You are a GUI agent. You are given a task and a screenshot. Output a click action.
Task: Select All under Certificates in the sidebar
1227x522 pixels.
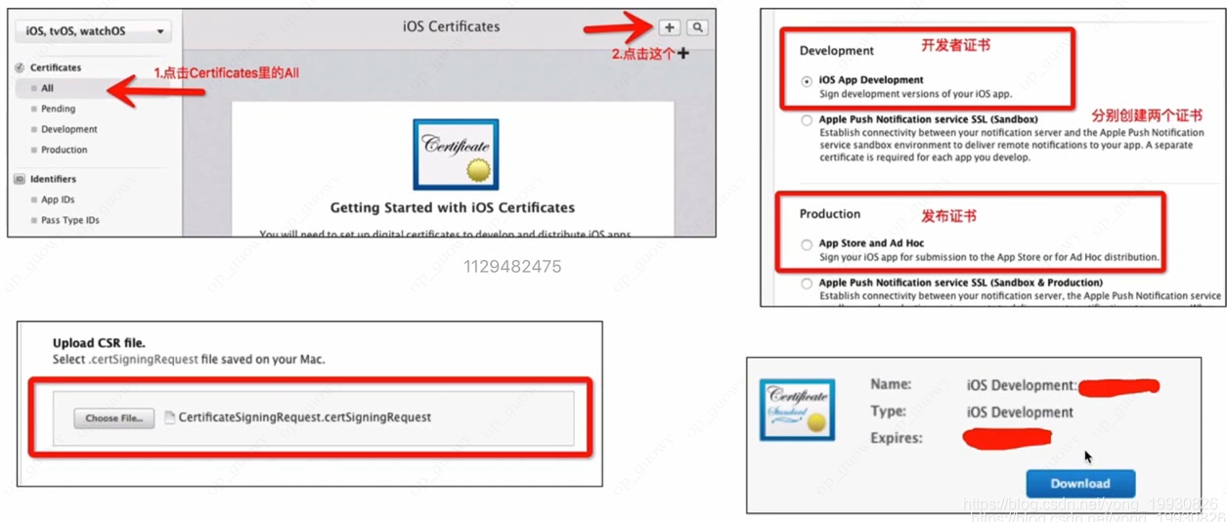(47, 88)
